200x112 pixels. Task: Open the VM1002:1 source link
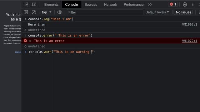(x=189, y=25)
